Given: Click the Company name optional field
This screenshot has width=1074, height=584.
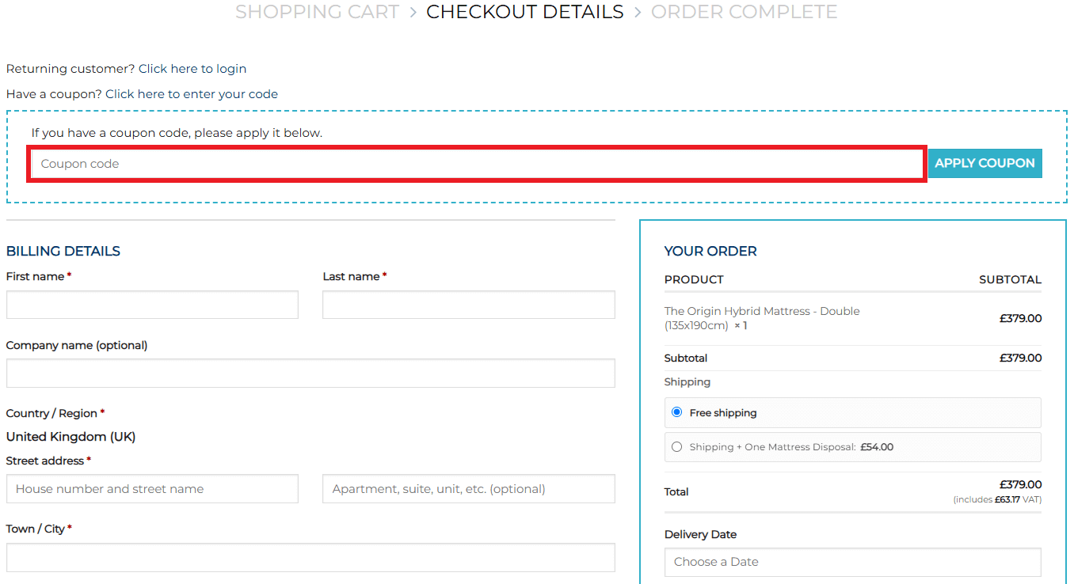Looking at the screenshot, I should click(x=310, y=374).
